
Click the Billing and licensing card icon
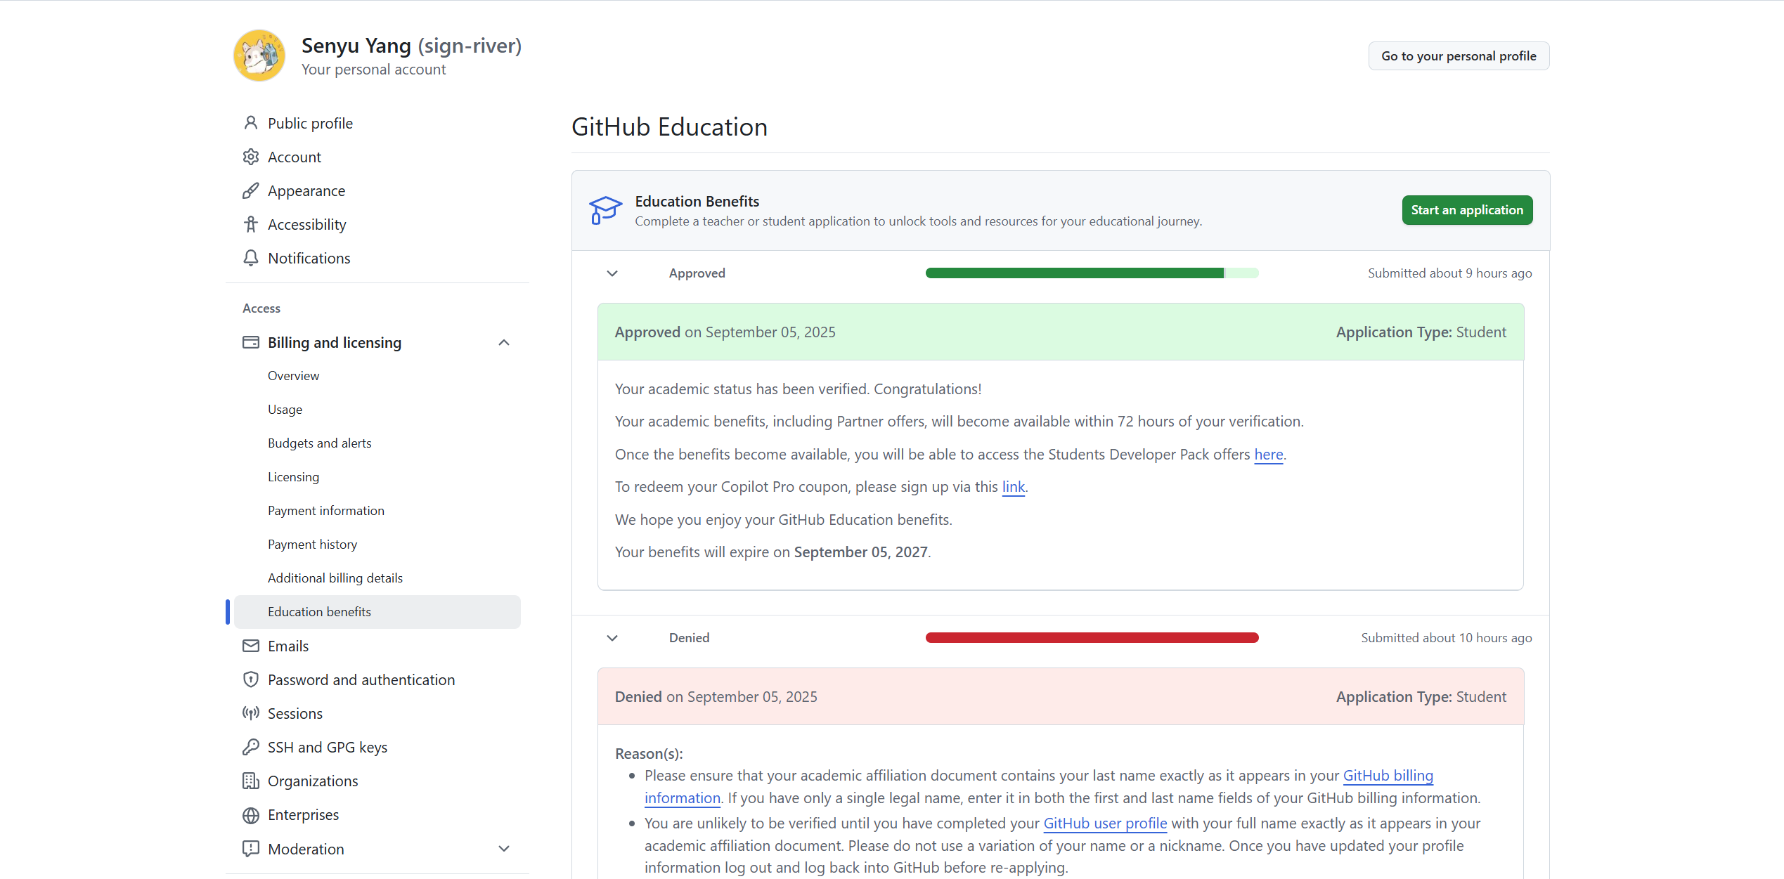(251, 342)
